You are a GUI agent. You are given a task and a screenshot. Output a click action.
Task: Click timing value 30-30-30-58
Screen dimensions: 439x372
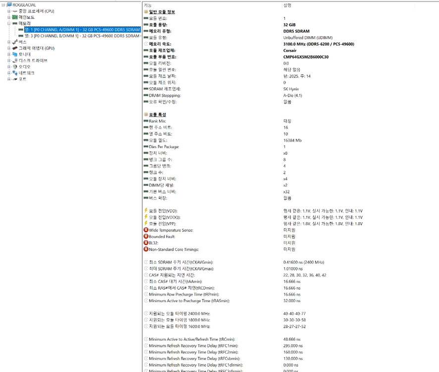pyautogui.click(x=294, y=320)
